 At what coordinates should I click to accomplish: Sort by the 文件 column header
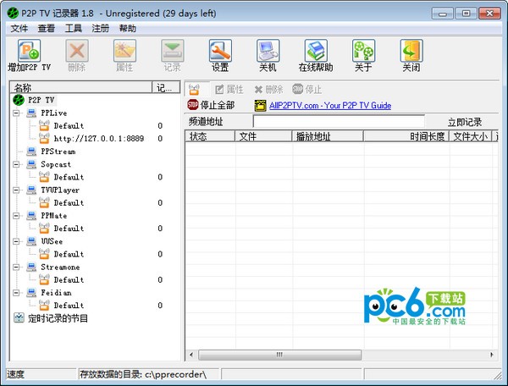pos(263,136)
